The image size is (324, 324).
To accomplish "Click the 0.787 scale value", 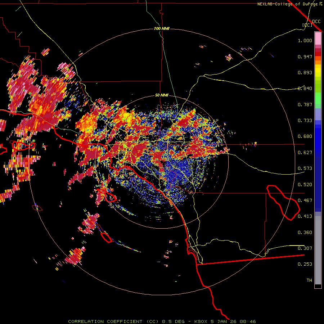I will [305, 104].
